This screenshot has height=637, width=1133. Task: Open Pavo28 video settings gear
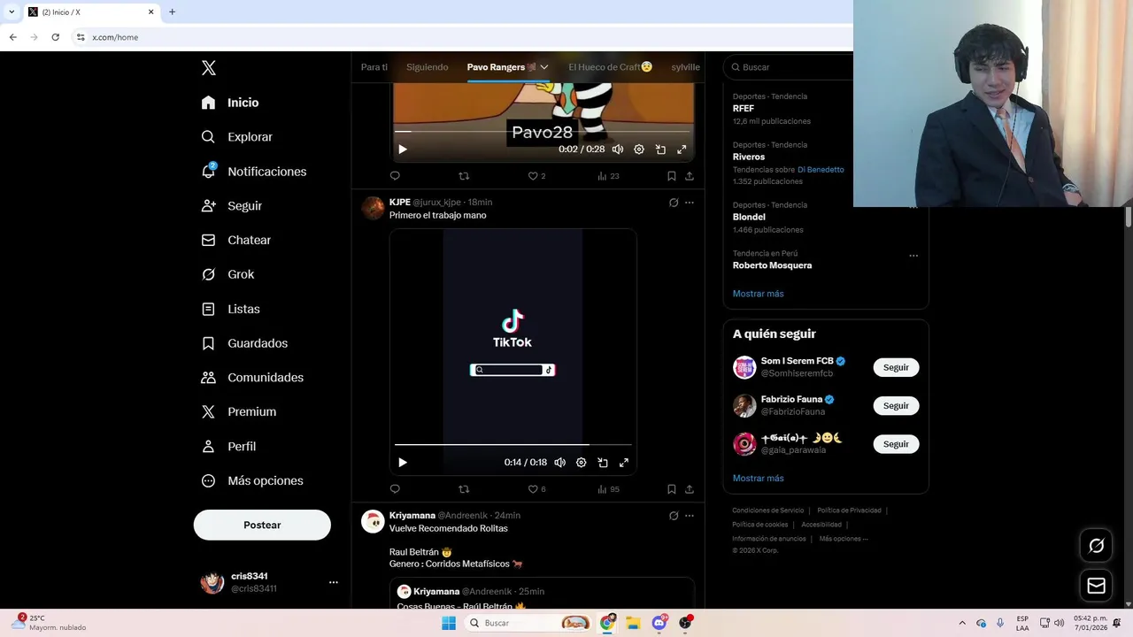639,150
